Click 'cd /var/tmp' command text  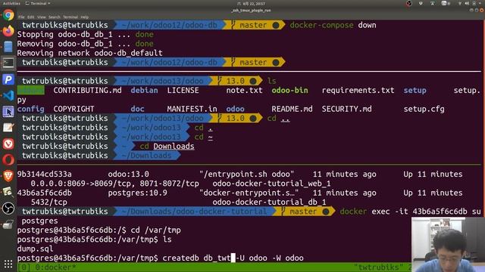pyautogui.click(x=155, y=230)
